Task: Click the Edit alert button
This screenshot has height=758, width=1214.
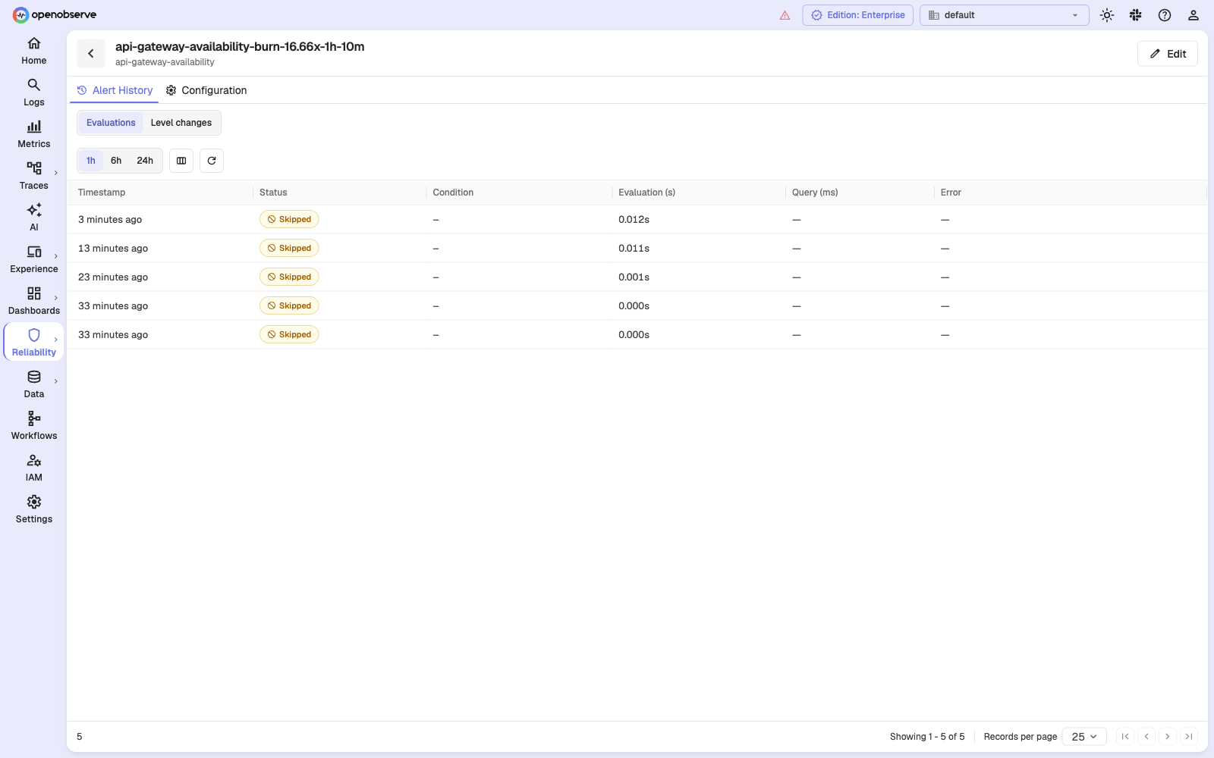Action: pyautogui.click(x=1168, y=54)
